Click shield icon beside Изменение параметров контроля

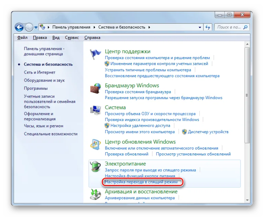coord(107,64)
